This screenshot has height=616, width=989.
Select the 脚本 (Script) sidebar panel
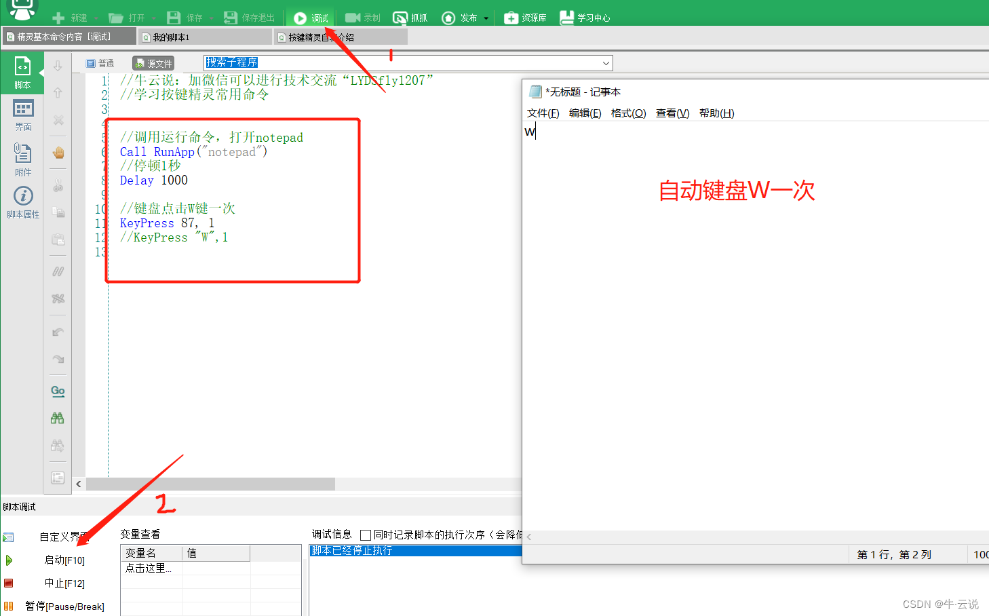(22, 73)
